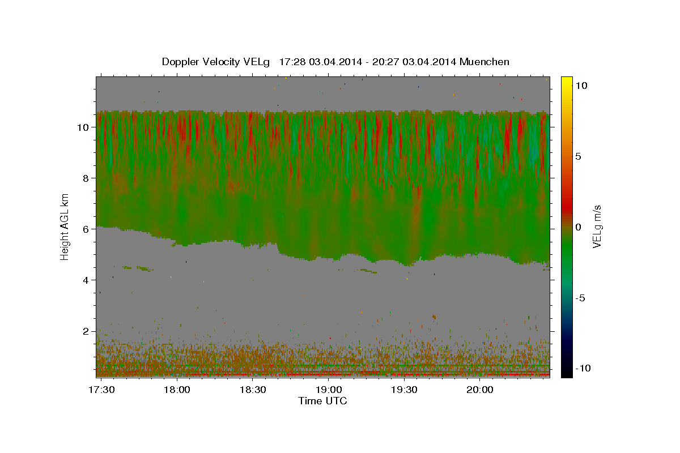Screen dimensions: 680x453
Task: Click the 4 km height axis label
Action: click(84, 280)
